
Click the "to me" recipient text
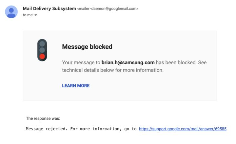[x=28, y=15]
